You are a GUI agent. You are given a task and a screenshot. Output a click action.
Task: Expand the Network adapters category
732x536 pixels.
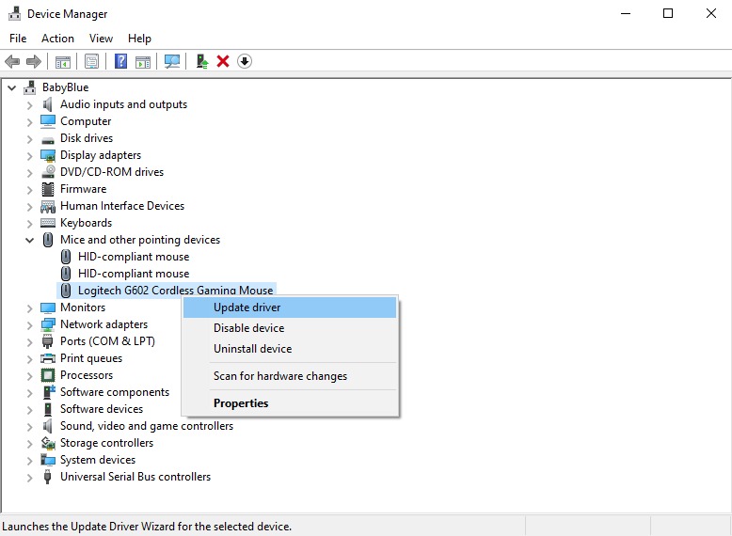(x=29, y=324)
